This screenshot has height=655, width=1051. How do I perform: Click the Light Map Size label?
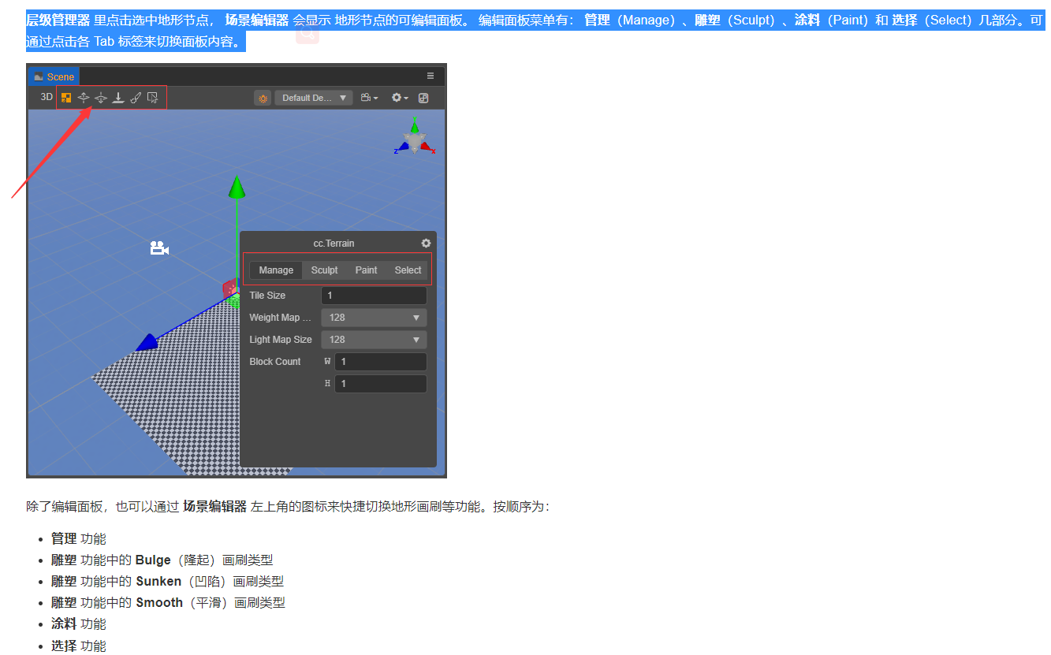[x=281, y=340]
